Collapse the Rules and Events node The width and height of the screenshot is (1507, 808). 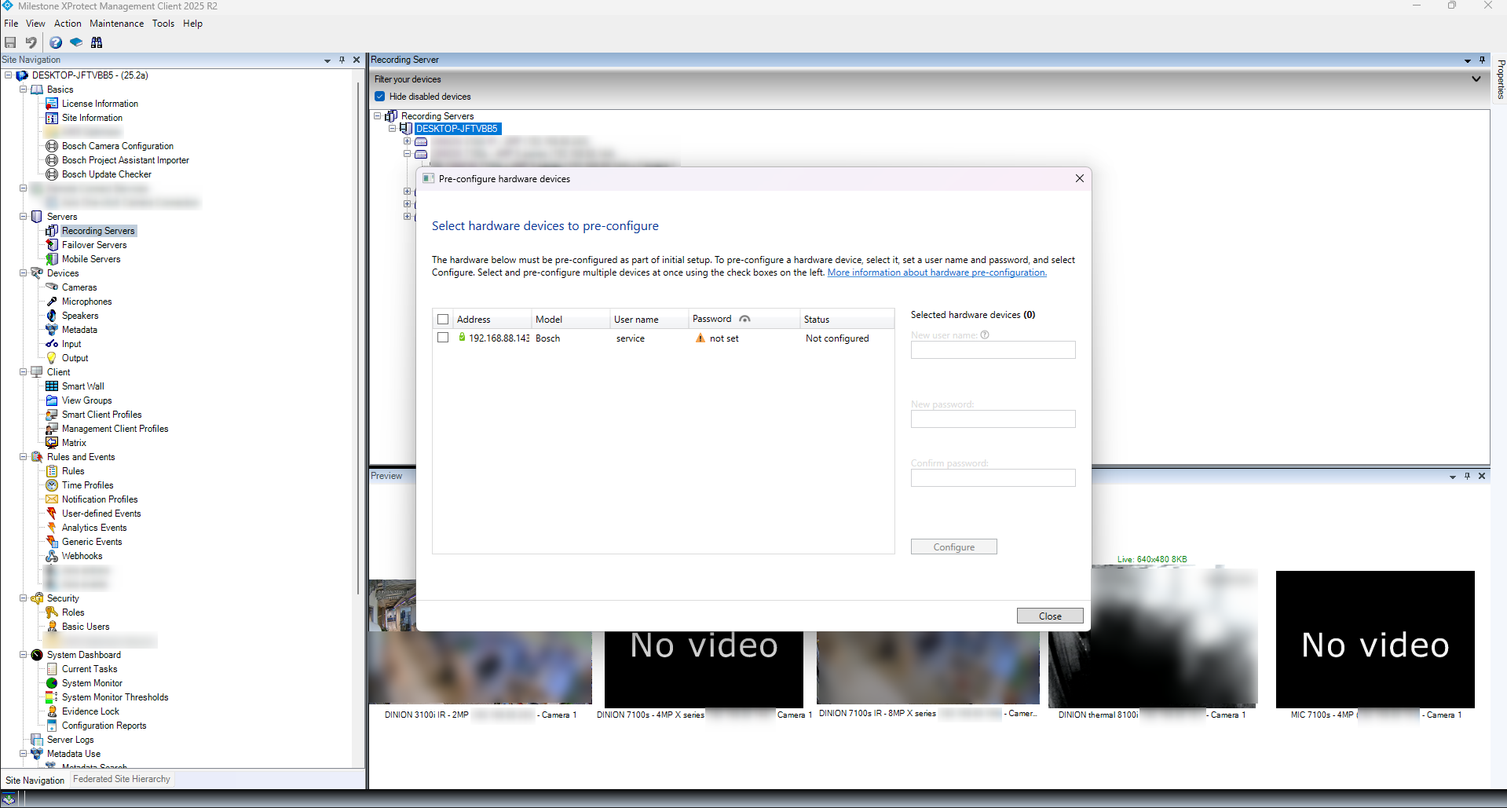(24, 457)
